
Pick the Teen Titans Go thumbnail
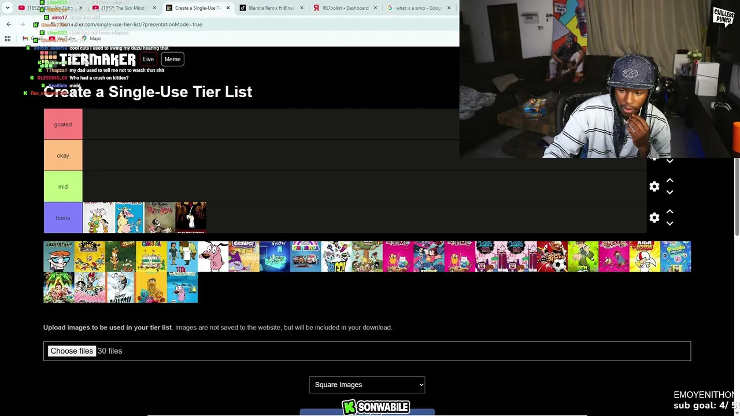point(336,257)
